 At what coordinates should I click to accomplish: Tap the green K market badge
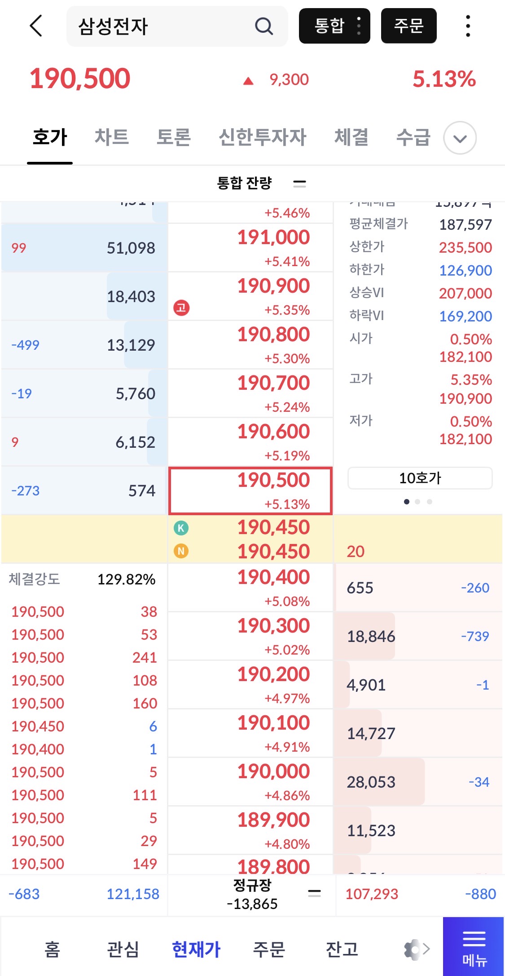[181, 528]
